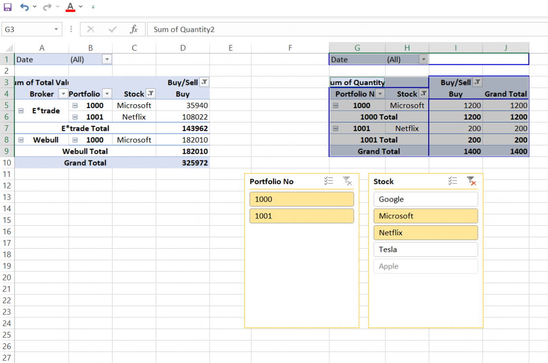The width and height of the screenshot is (548, 363).
Task: Enable Multi-Select on Portfolio No slicer
Action: 329,181
